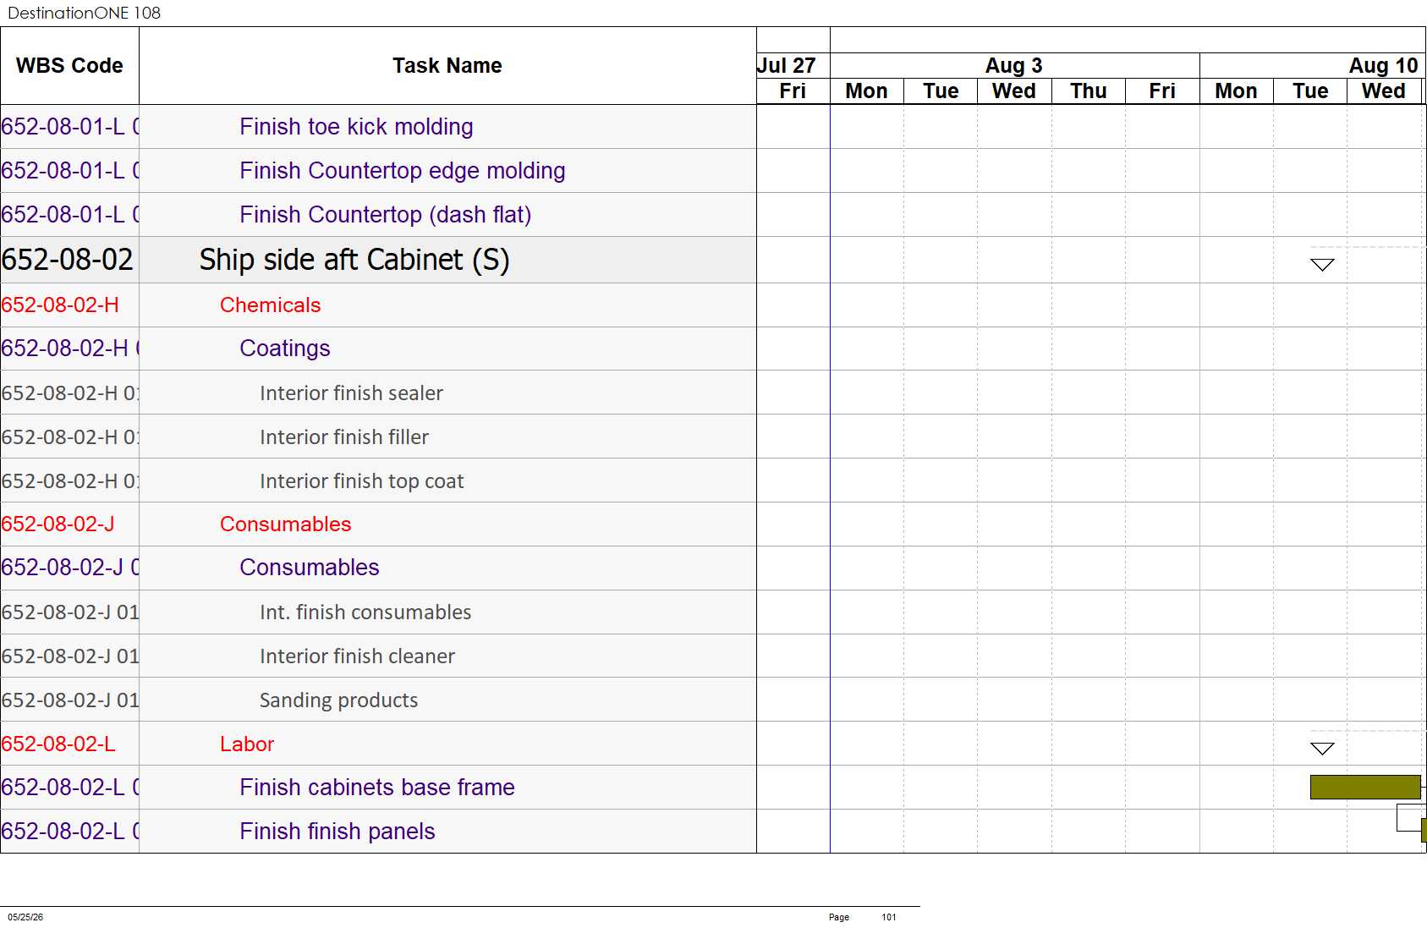Click WBS code 652-08-02-L in red
The height and width of the screenshot is (928, 1427).
58,744
